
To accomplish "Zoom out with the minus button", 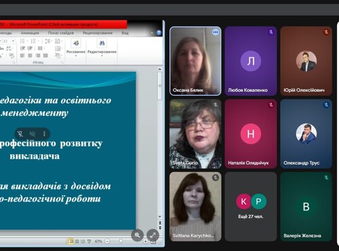I will tap(108, 242).
